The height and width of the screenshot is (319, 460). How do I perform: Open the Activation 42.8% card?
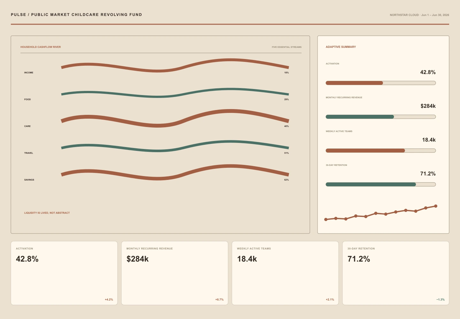(x=64, y=273)
